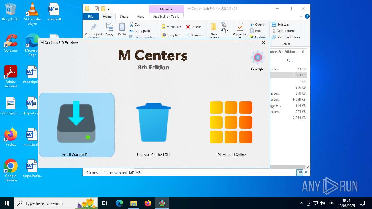This screenshot has width=372, height=209.
Task: Click the Uninstall Cracked DLL trash bin icon
Action: coord(153,122)
